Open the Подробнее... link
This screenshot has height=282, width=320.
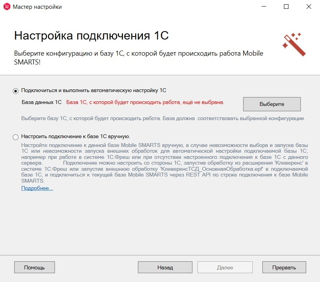pos(37,188)
